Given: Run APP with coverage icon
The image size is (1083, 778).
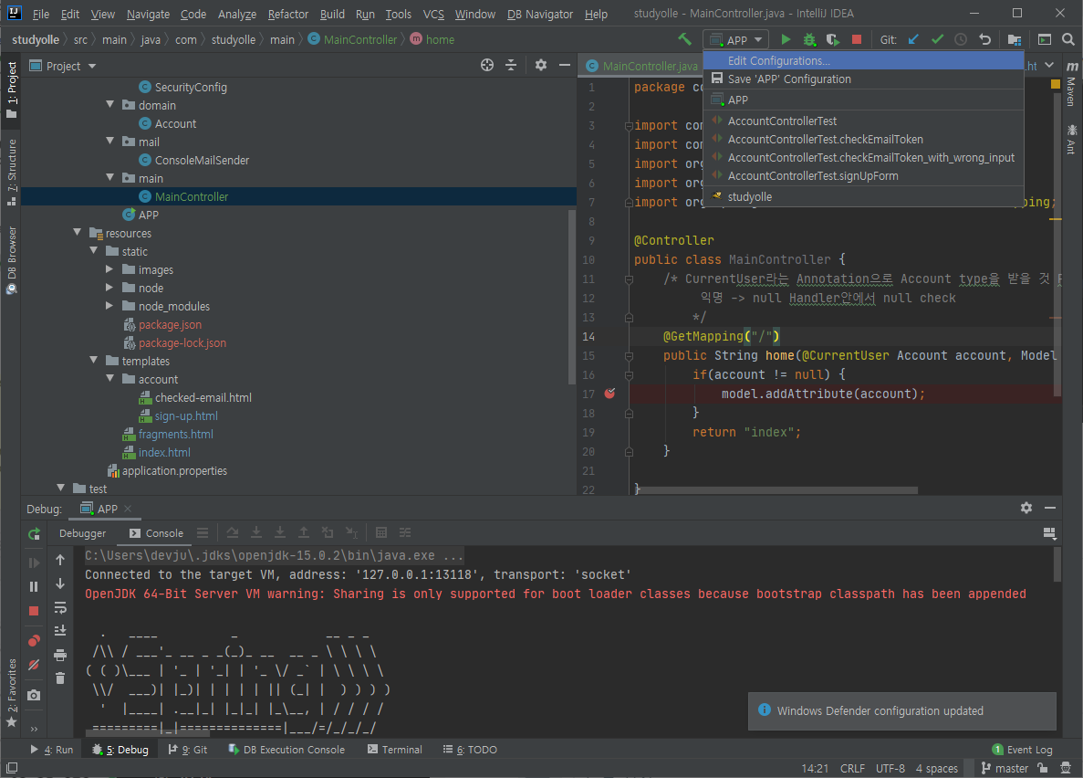Looking at the screenshot, I should click(x=833, y=39).
